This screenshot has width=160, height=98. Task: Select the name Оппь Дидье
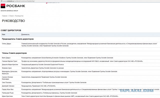click(6, 44)
